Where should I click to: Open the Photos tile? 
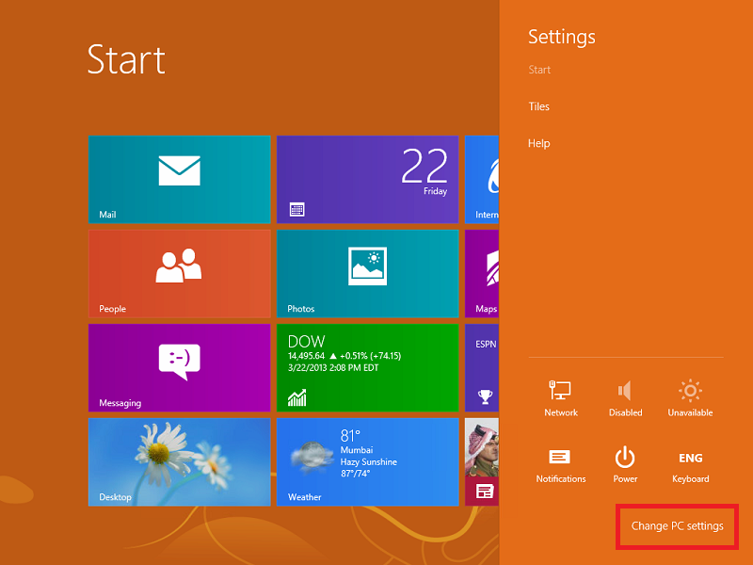367,273
